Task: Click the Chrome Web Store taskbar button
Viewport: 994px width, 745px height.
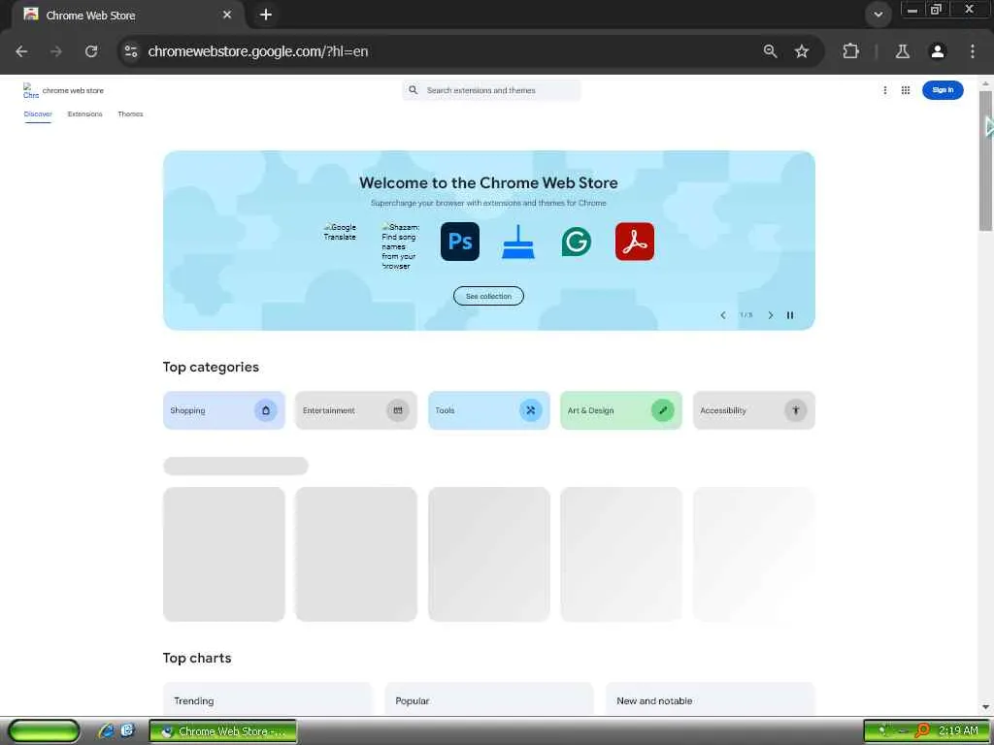Action: click(x=223, y=731)
